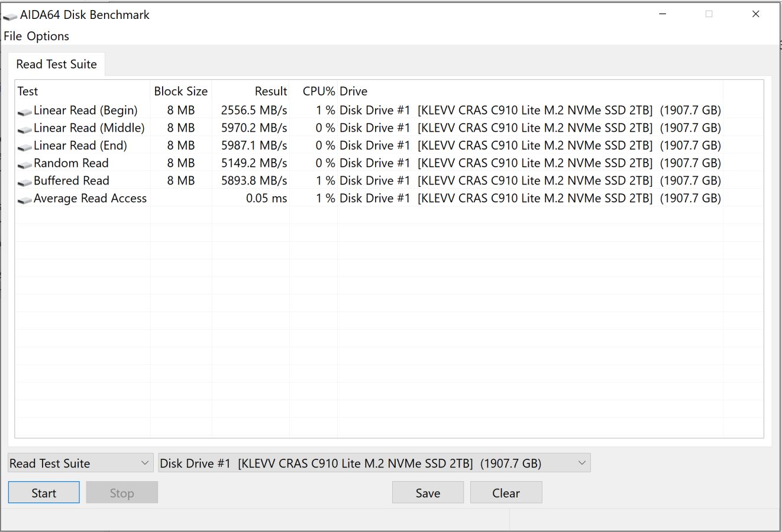Screen dimensions: 782x532
Task: Select the Linear Read (Begin) row label
Action: pos(85,110)
